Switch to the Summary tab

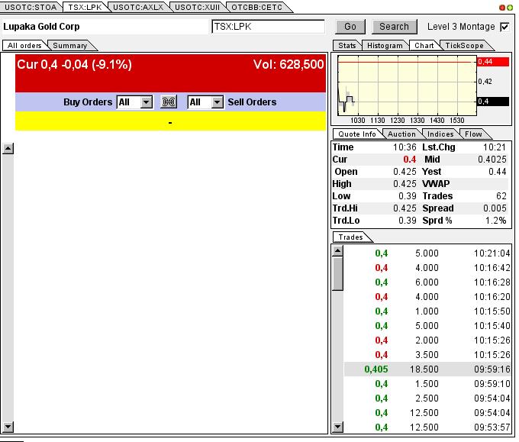pyautogui.click(x=69, y=46)
